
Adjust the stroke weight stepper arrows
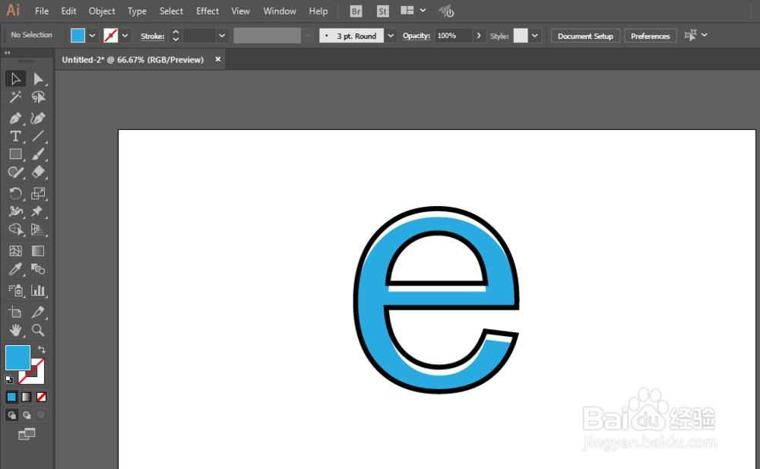tap(176, 36)
